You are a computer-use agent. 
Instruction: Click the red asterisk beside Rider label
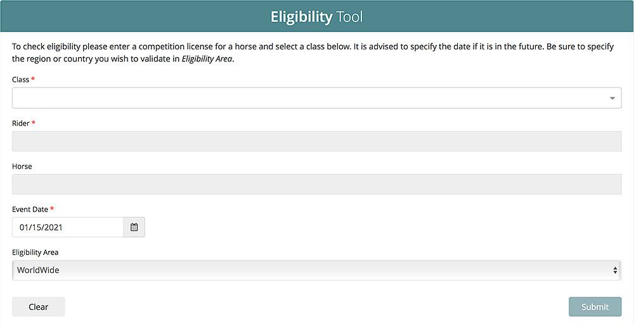click(34, 122)
